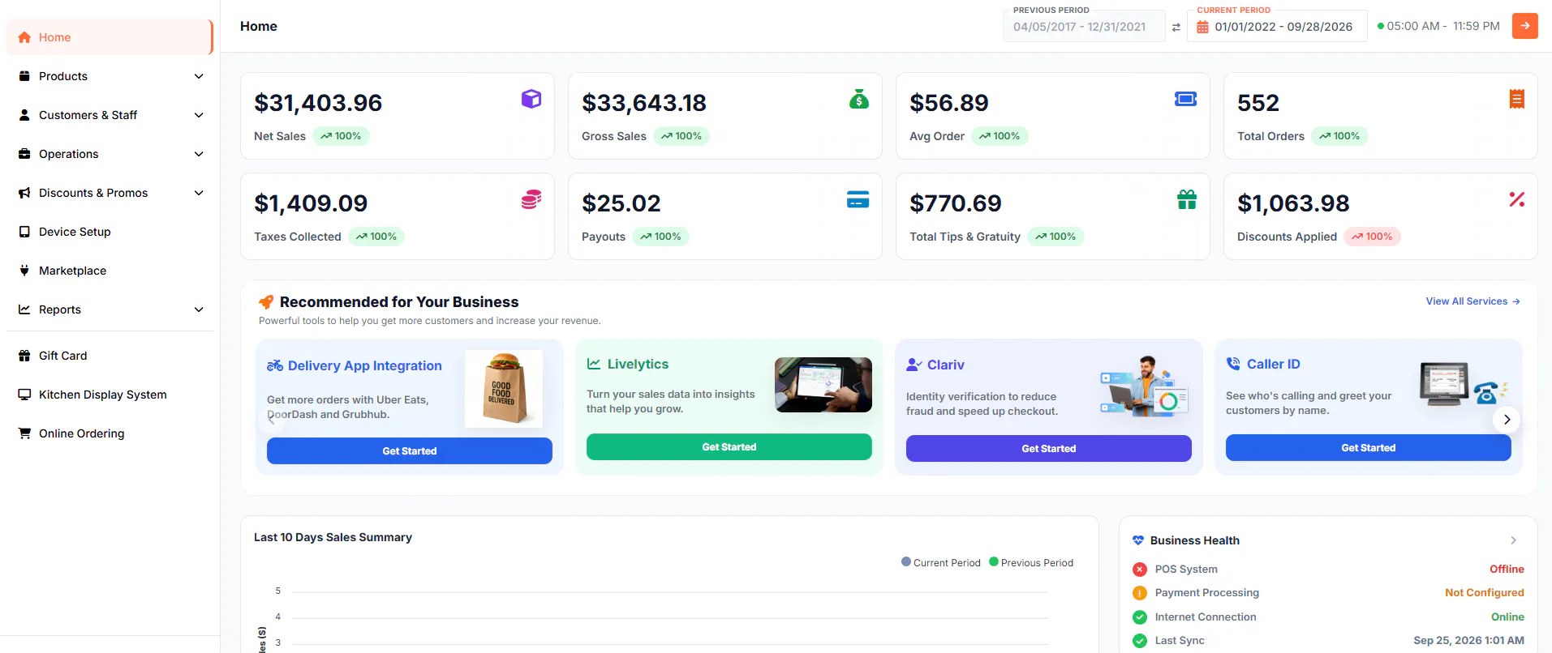Click the Operations briefcase icon
The width and height of the screenshot is (1552, 653).
pyautogui.click(x=24, y=154)
